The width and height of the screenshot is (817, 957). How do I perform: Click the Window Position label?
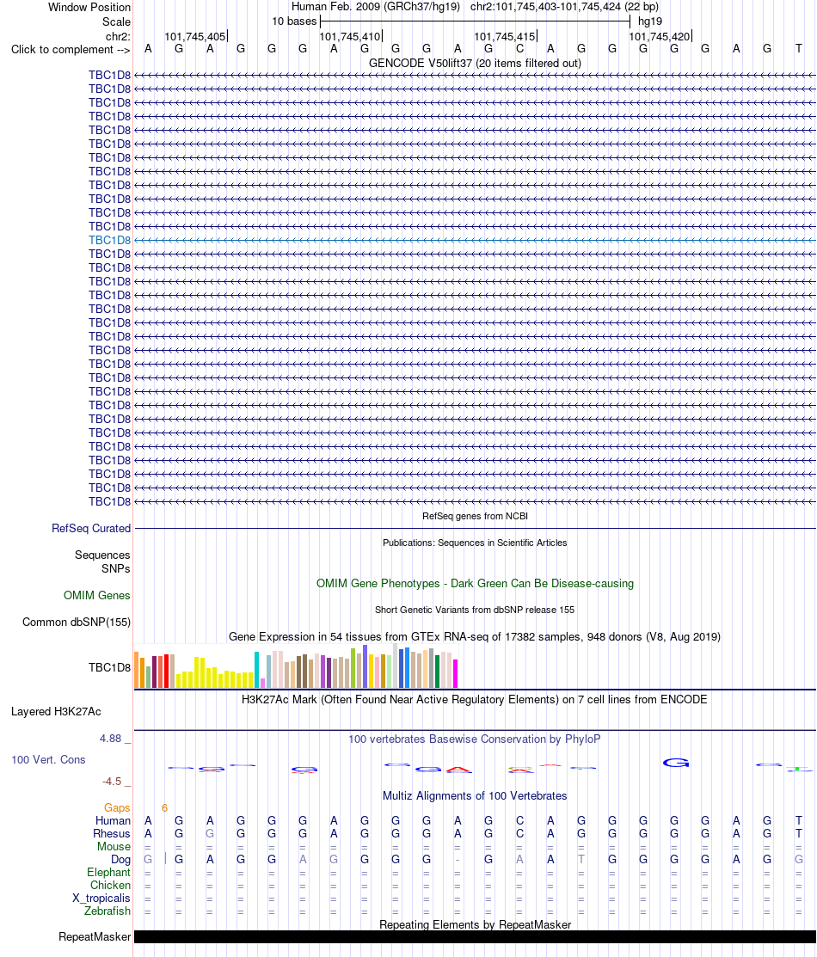89,8
